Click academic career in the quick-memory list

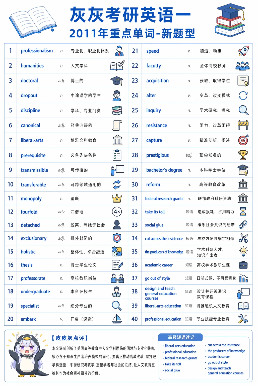click(219, 356)
